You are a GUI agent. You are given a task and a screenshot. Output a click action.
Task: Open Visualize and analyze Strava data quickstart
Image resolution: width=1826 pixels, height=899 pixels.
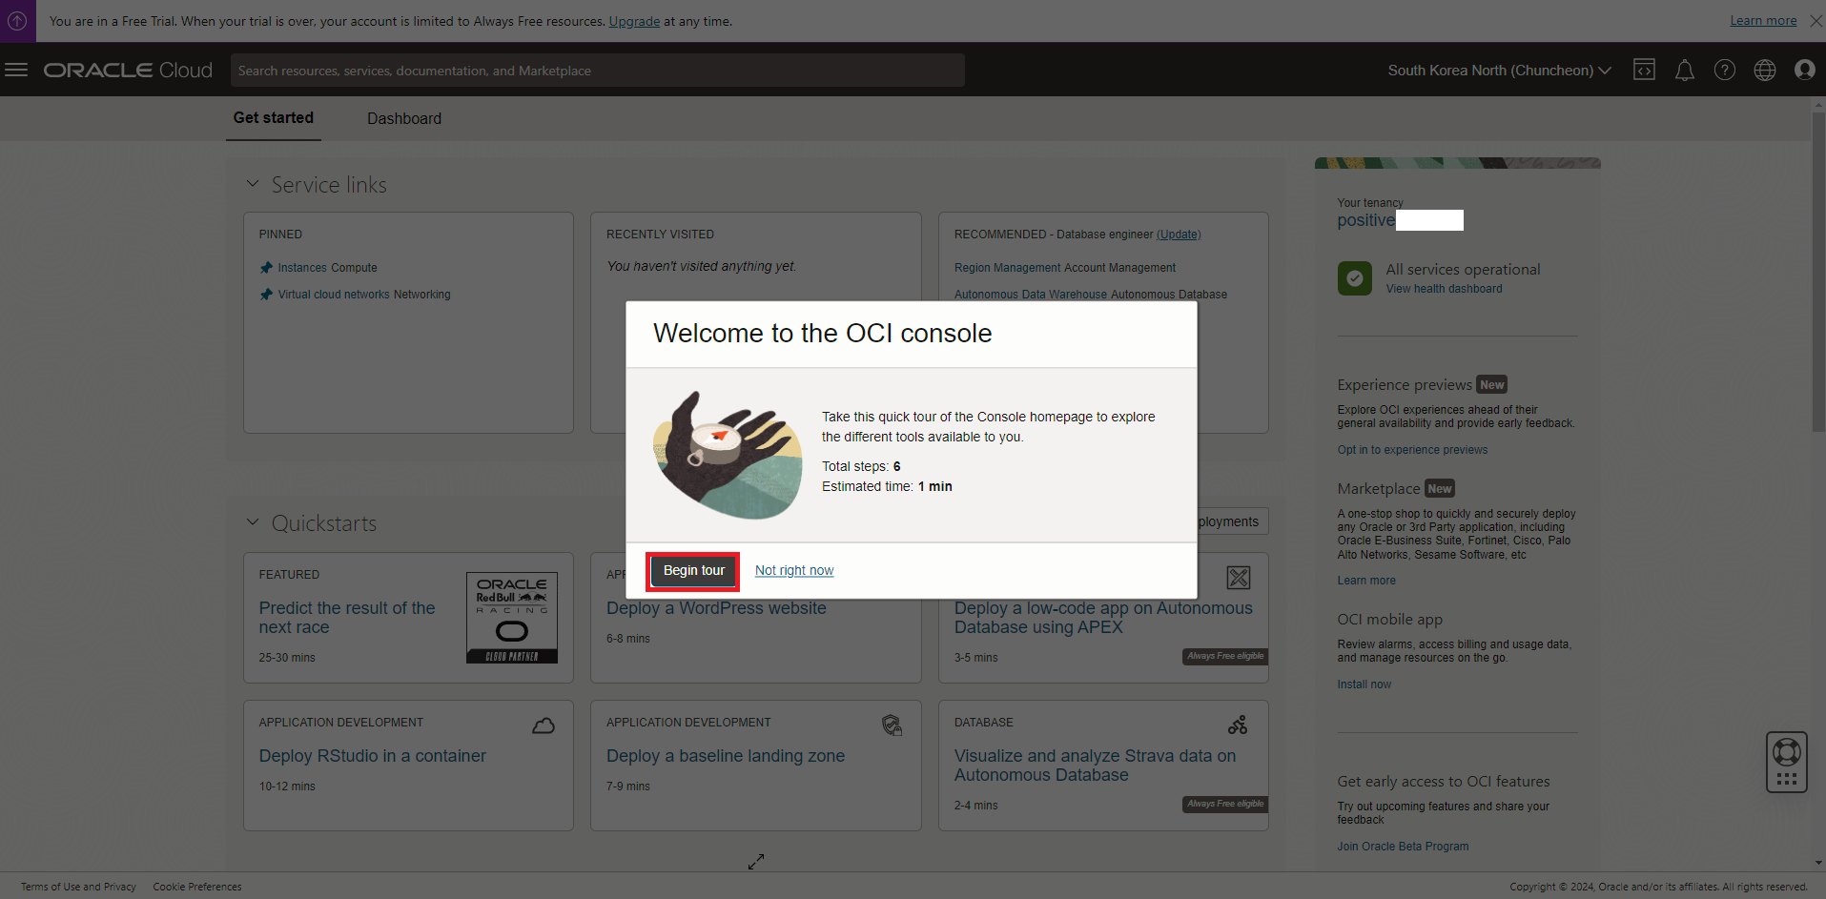[1095, 766]
